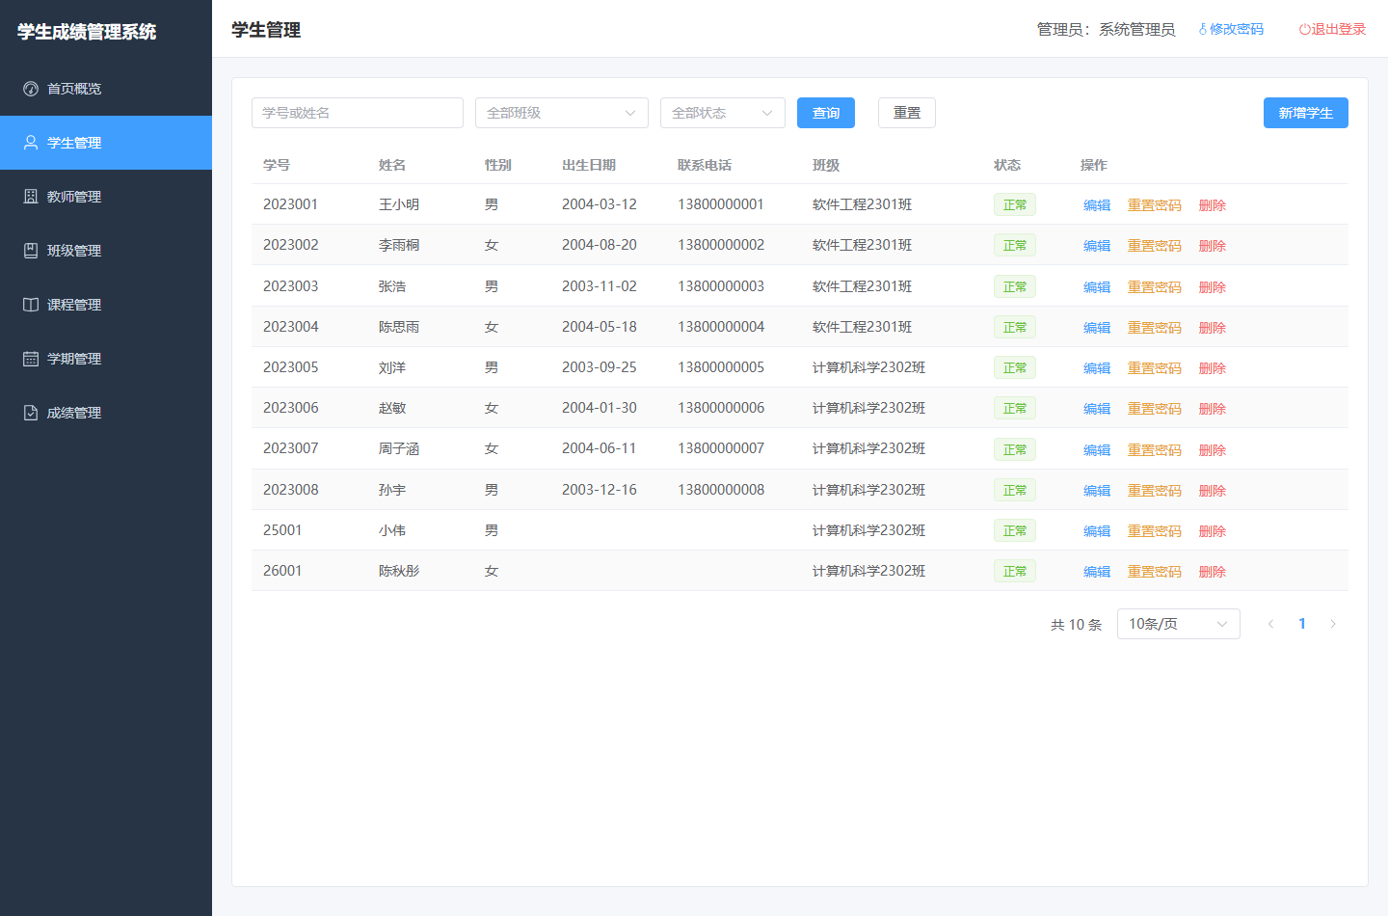Open the 学期管理 menu item
The image size is (1388, 916).
(x=106, y=359)
